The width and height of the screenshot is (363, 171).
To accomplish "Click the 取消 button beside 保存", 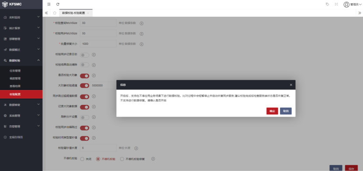I will click(335, 168).
